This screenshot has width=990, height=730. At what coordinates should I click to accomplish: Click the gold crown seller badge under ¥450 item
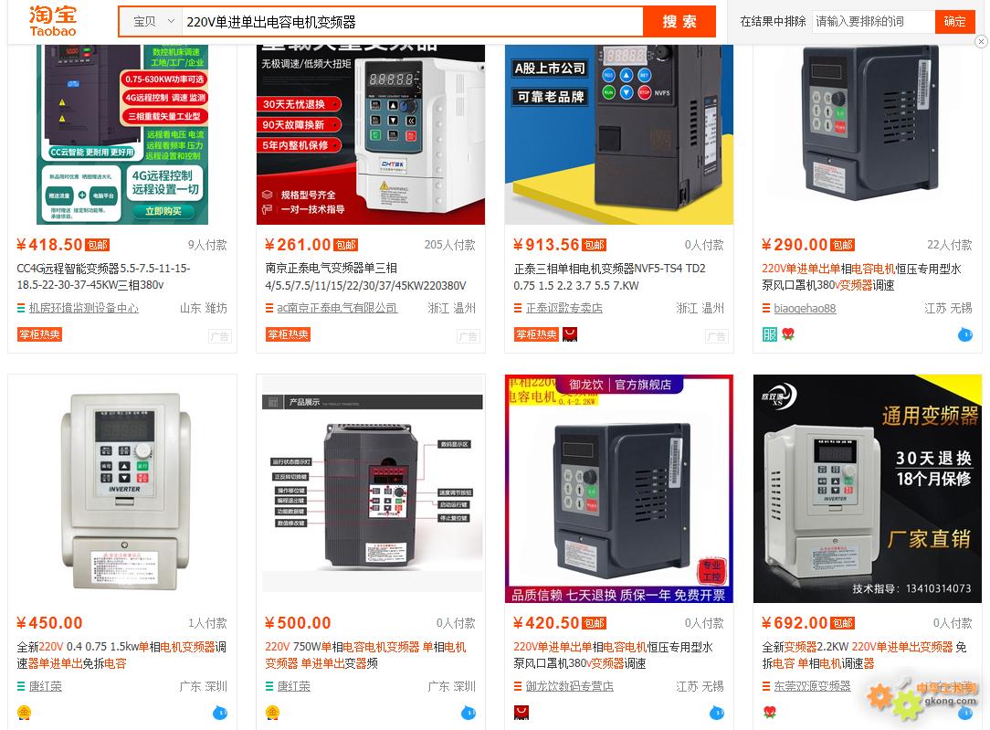[x=24, y=713]
